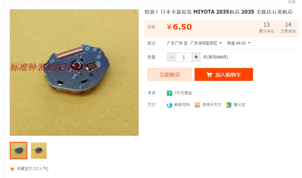Click the colorful Jifenbao icon

pyautogui.click(x=229, y=105)
